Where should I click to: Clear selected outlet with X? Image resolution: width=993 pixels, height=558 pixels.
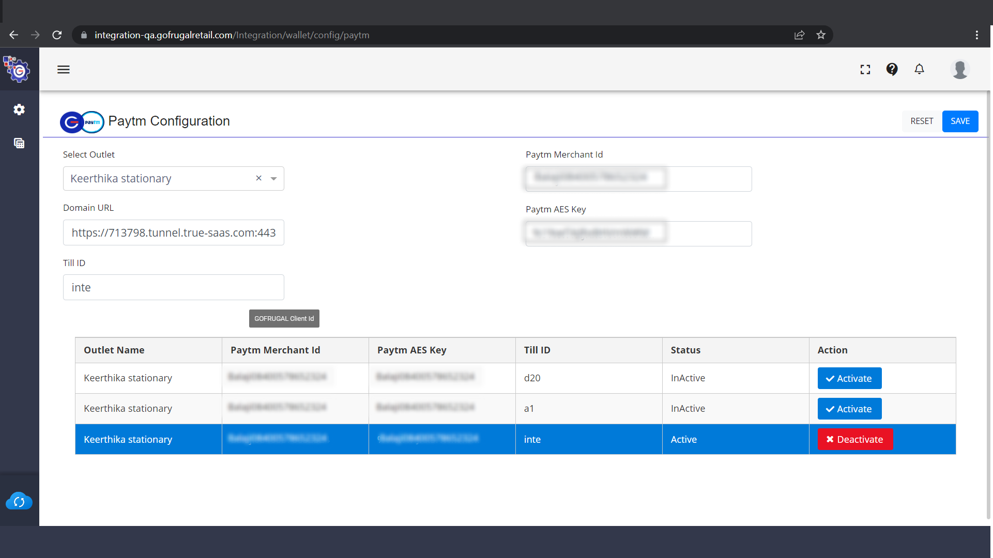(x=258, y=178)
